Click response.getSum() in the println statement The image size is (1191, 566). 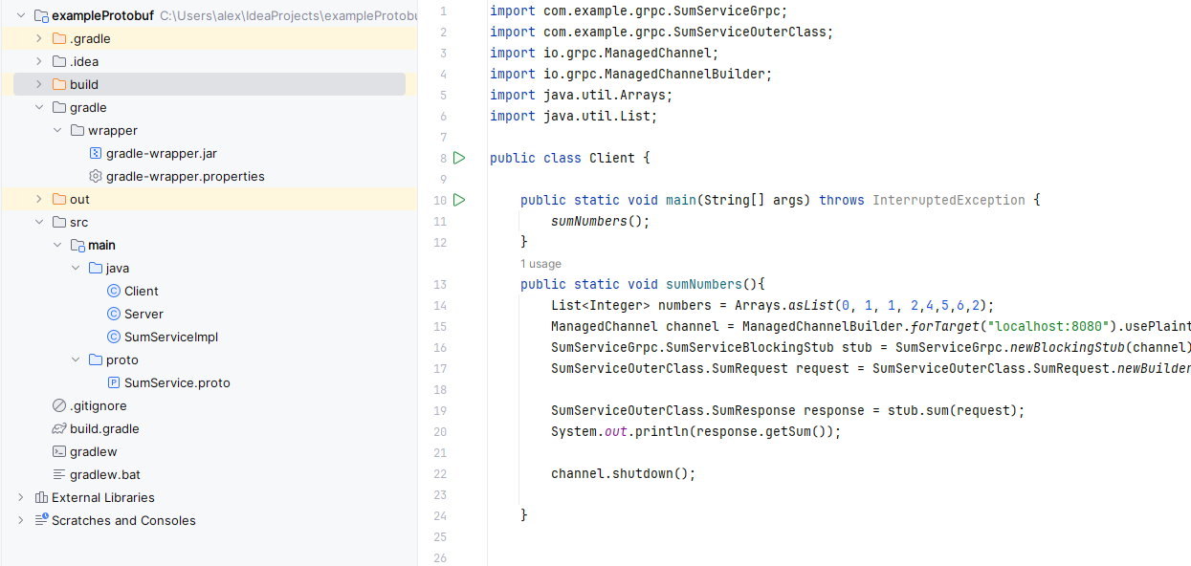[761, 432]
